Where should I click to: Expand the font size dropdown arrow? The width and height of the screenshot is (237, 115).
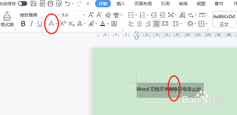(x=84, y=15)
